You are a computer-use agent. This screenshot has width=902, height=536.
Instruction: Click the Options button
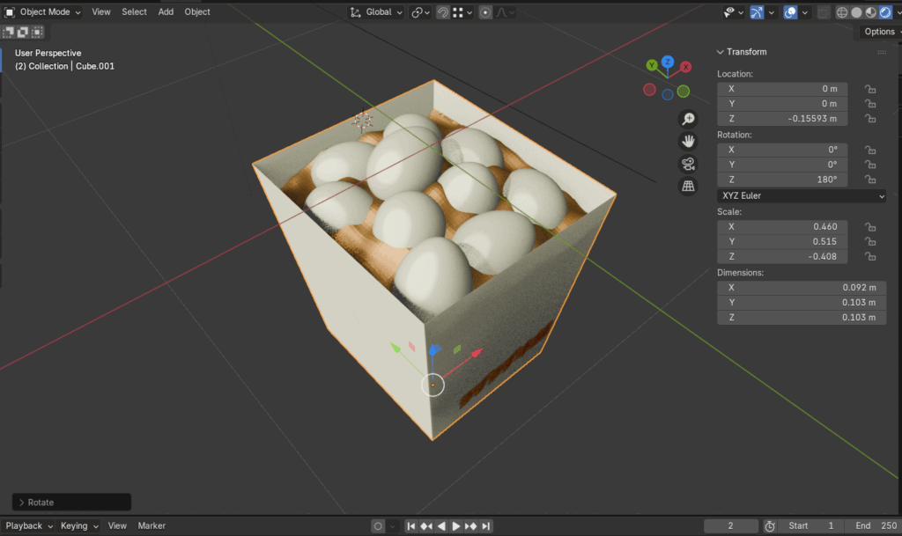[x=879, y=32]
